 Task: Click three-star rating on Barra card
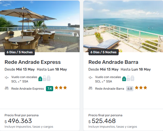(x=141, y=88)
